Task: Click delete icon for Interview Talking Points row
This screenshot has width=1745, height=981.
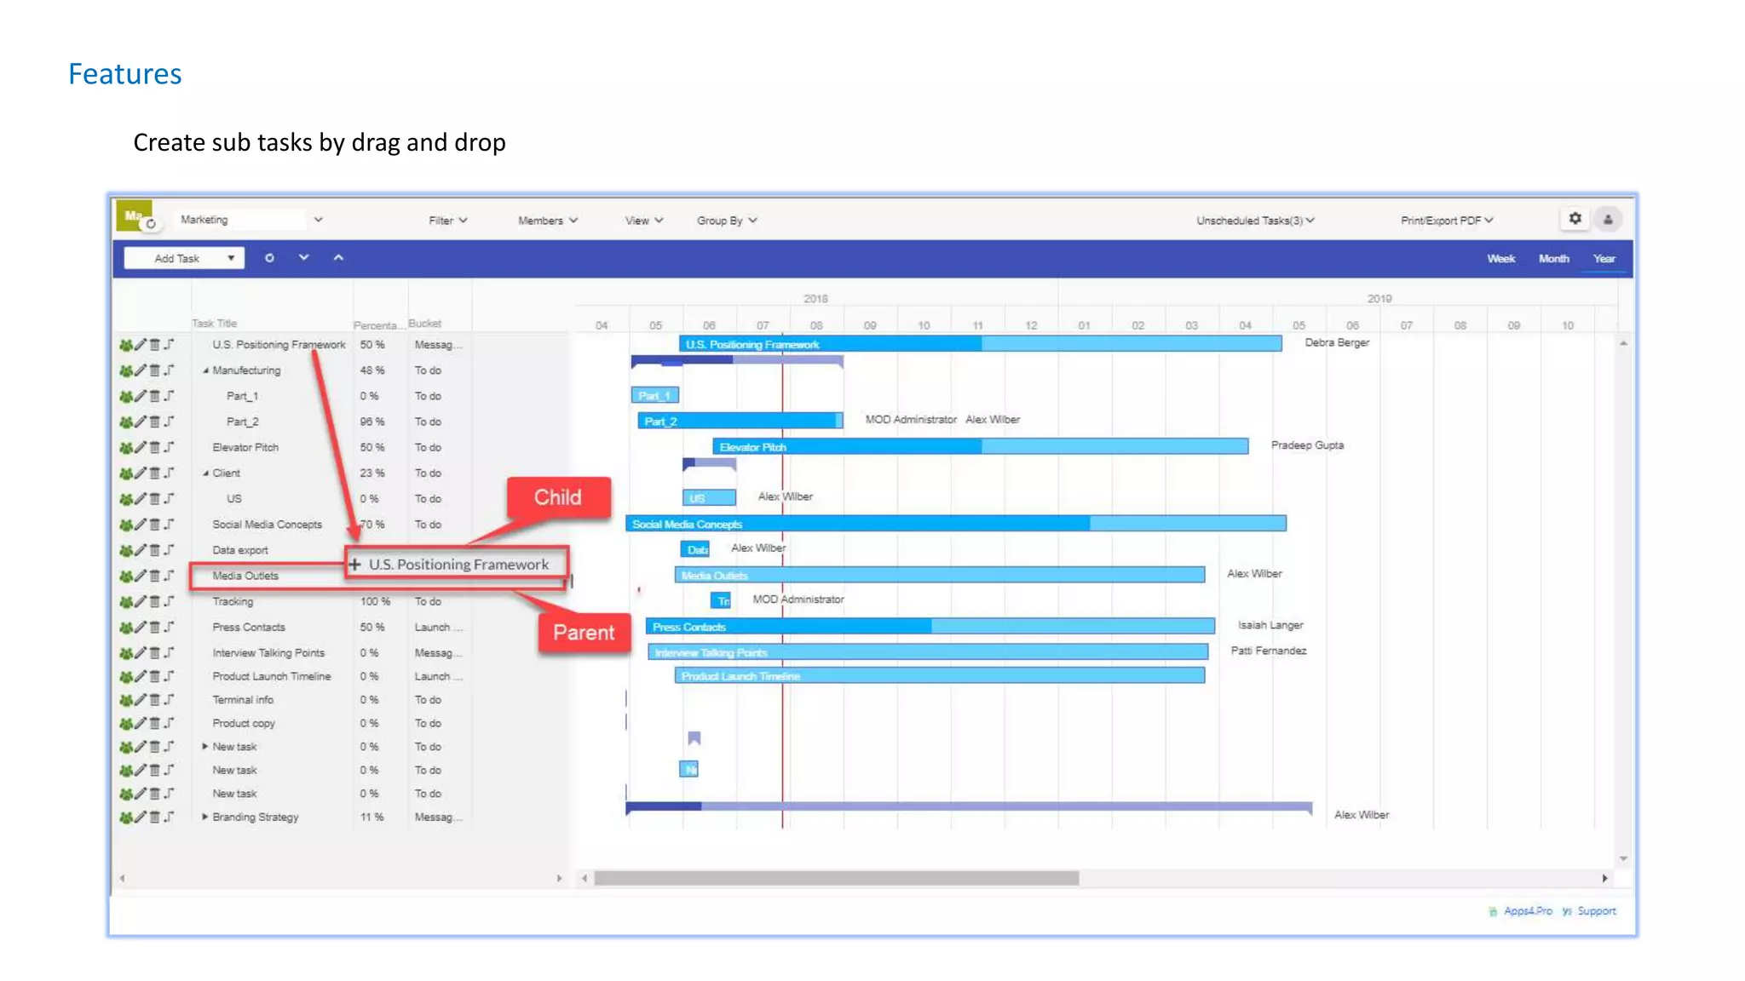Action: pos(154,653)
